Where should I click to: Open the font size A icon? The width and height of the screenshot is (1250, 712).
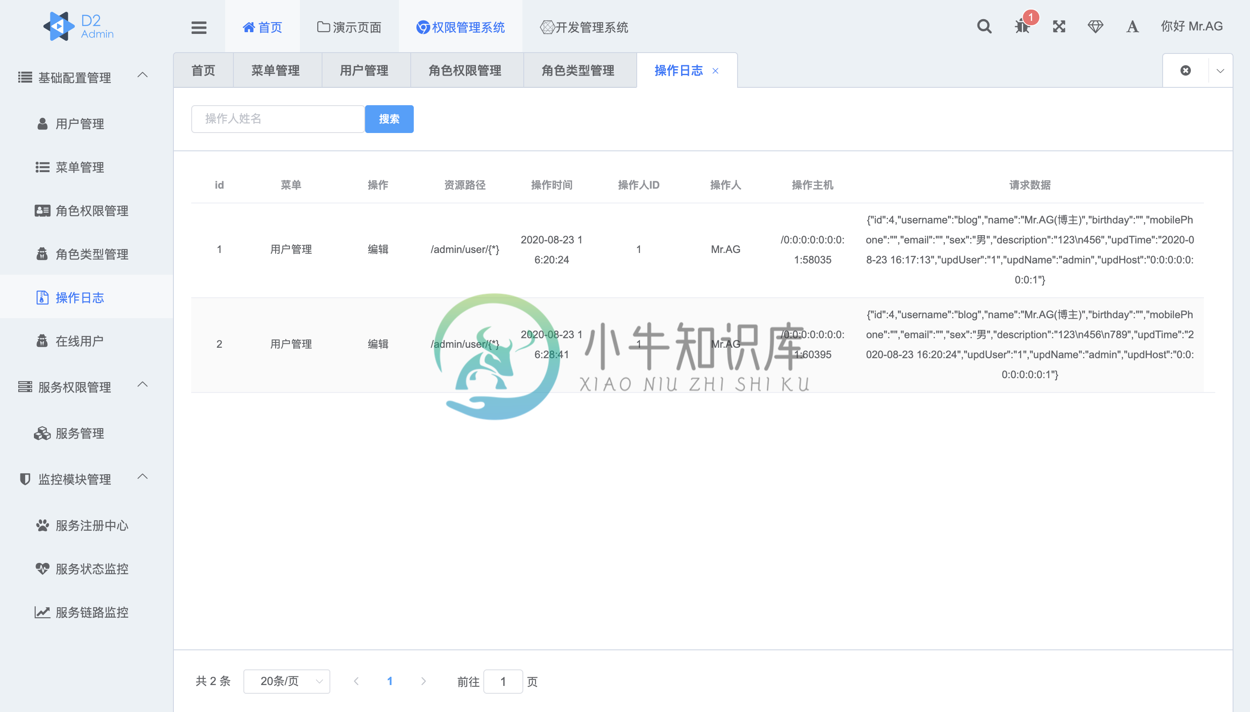[x=1132, y=27]
